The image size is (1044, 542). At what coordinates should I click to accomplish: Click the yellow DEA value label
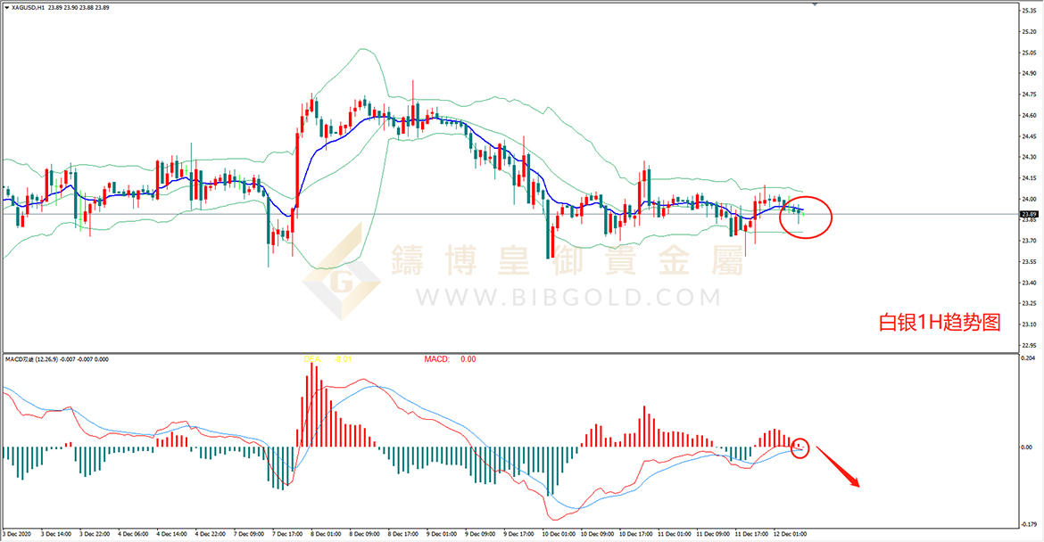click(x=327, y=359)
